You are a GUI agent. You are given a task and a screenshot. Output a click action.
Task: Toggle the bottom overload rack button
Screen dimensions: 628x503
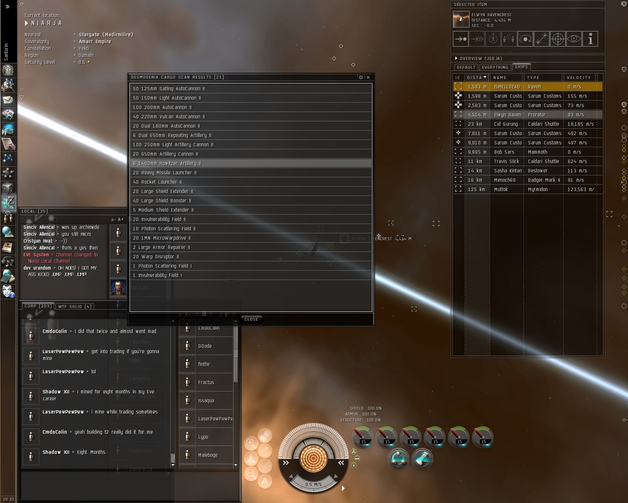pos(353,465)
